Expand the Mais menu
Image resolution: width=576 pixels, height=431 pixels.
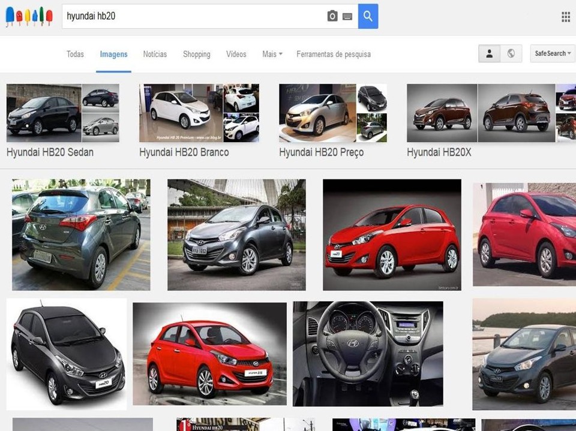tap(272, 55)
